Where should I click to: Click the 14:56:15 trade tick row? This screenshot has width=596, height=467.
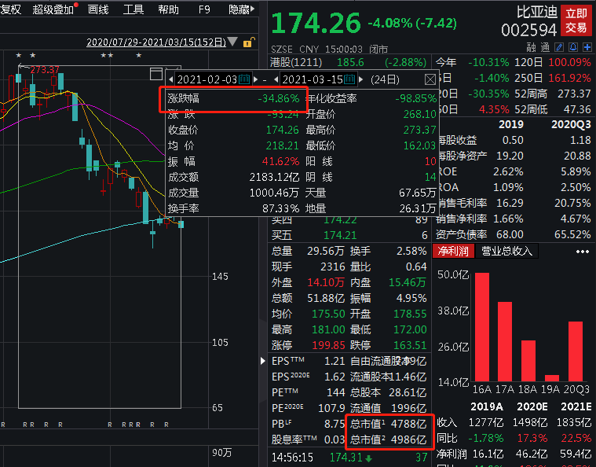point(349,457)
